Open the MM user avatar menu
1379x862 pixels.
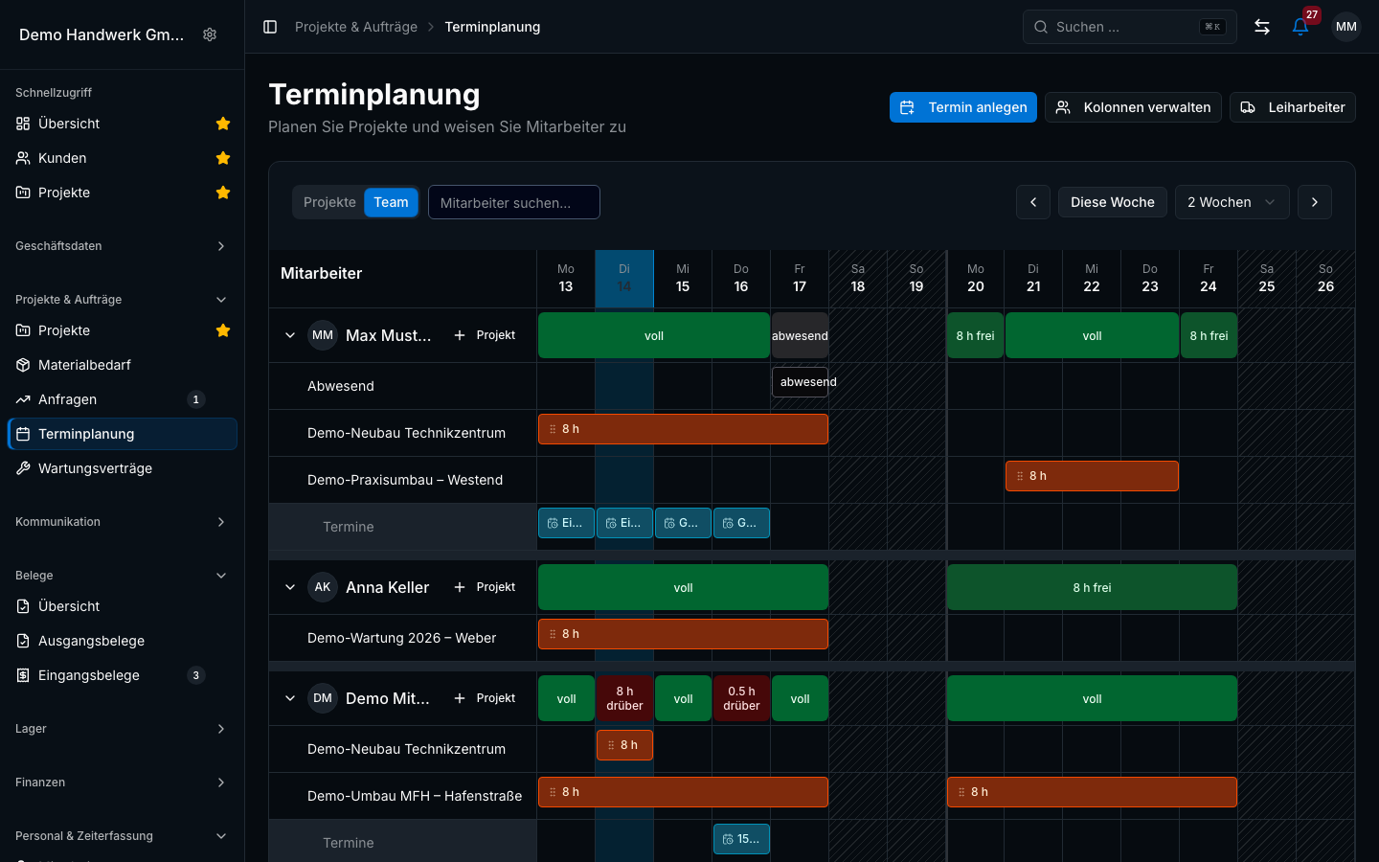[1346, 27]
